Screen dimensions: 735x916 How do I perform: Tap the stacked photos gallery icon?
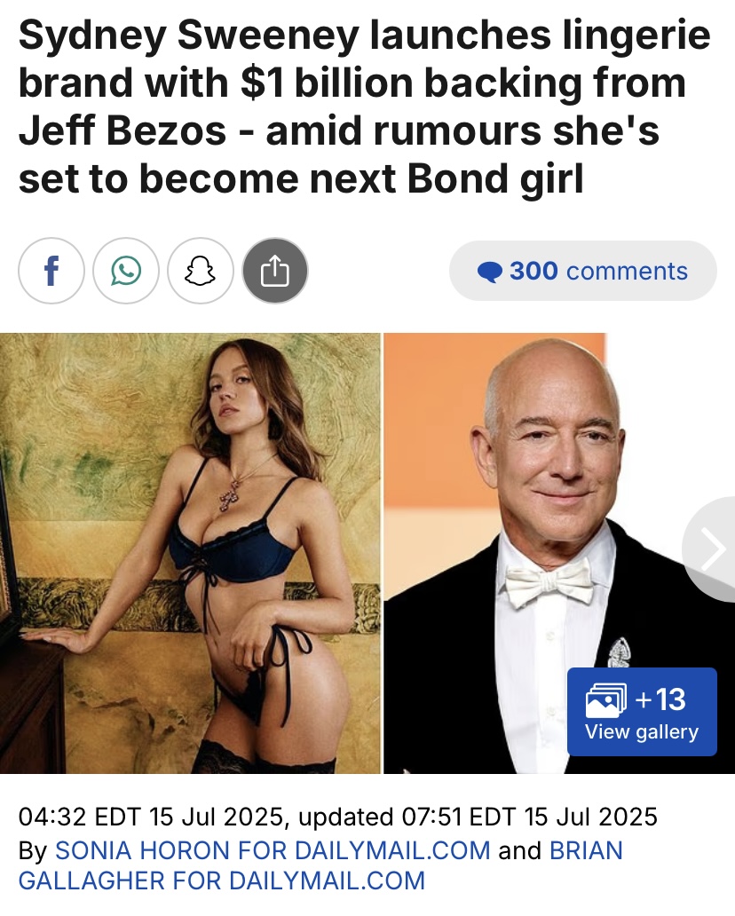(x=605, y=699)
